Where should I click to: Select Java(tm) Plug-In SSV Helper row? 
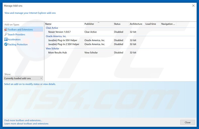(x=63, y=40)
